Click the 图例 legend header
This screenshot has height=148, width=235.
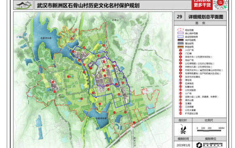click(x=200, y=23)
